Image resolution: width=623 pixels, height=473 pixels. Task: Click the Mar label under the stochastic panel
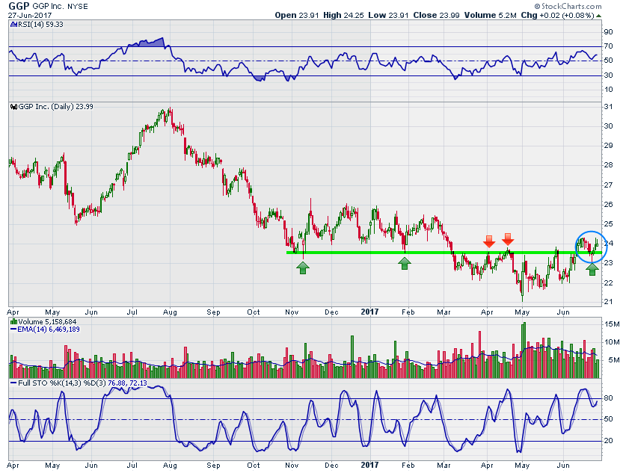pos(444,465)
